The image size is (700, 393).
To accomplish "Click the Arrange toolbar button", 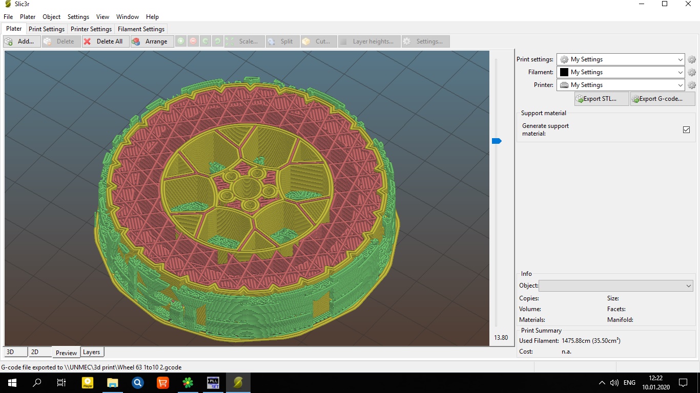I will (151, 41).
